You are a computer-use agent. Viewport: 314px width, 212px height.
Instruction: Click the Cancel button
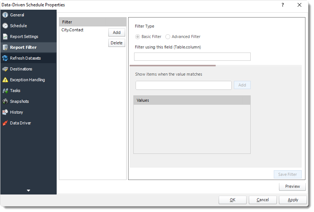(x=263, y=200)
